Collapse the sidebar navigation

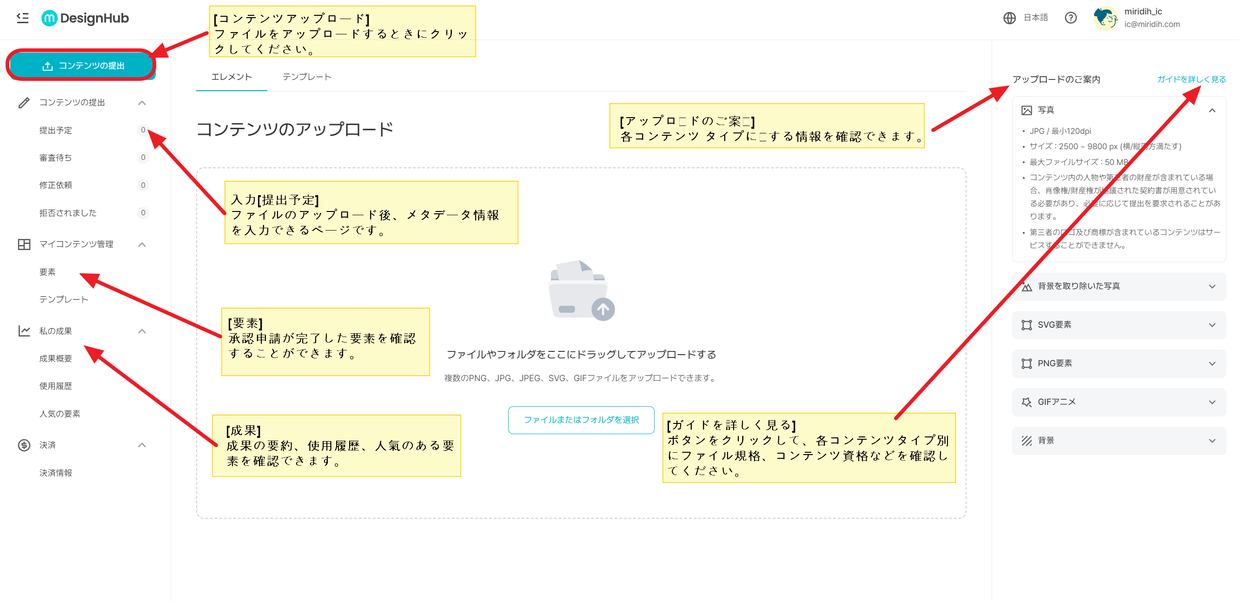coord(22,18)
